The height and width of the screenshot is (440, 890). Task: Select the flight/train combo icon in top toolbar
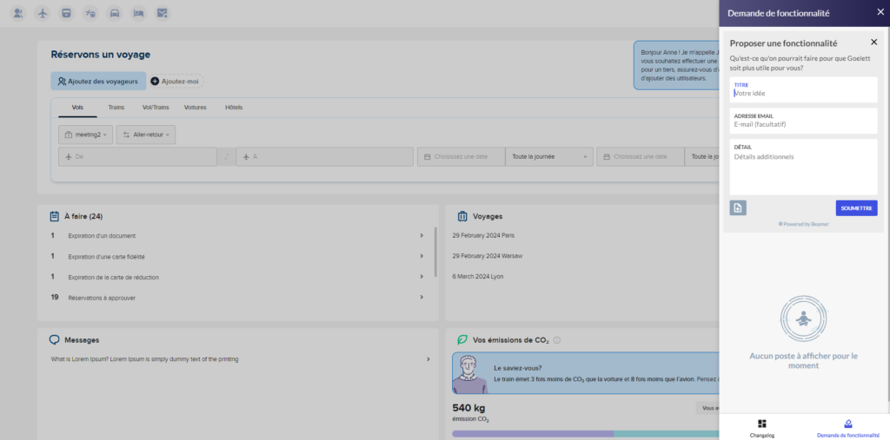coord(90,13)
